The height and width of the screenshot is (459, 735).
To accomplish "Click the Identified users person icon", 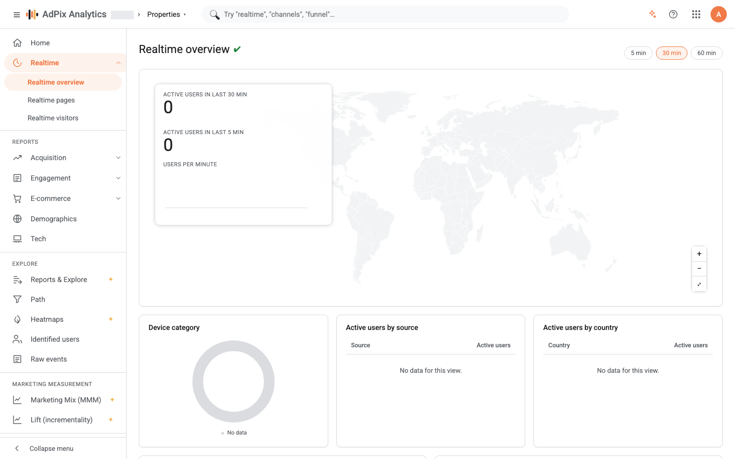I will (17, 339).
